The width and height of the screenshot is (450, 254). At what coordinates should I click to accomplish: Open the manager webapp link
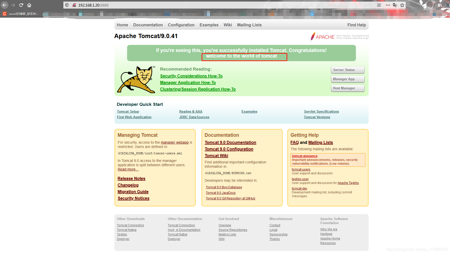pyautogui.click(x=175, y=143)
